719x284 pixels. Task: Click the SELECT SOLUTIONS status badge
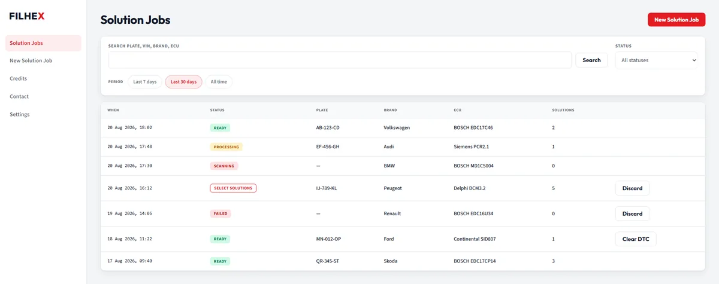coord(233,188)
